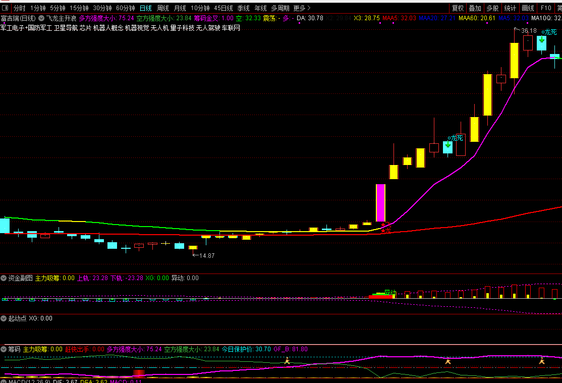
Task: Select the 月线 monthly period tab
Action: pos(180,8)
